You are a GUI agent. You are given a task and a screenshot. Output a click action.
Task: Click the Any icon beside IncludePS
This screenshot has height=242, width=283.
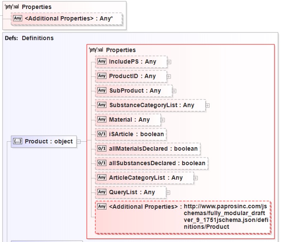102,61
